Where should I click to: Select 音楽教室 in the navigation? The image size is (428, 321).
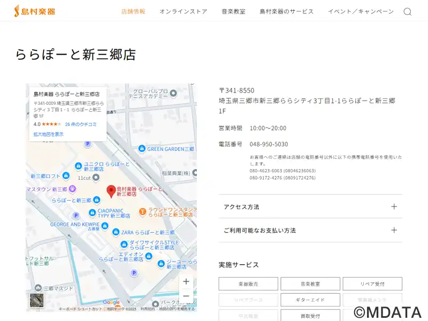tap(233, 11)
